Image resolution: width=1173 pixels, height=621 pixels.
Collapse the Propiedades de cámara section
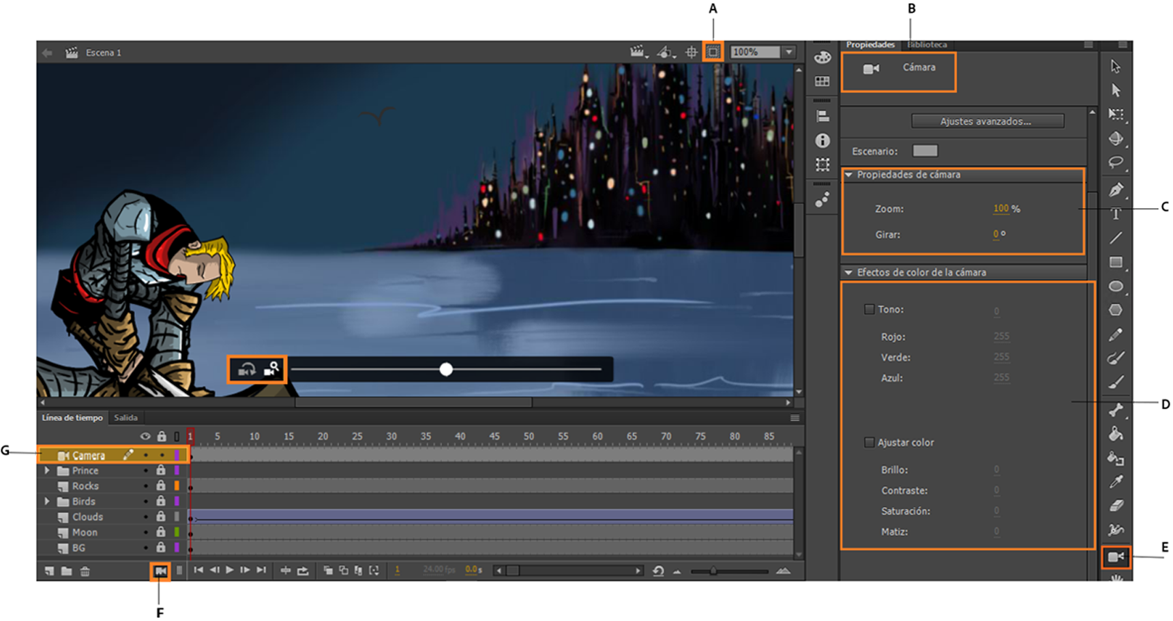click(849, 175)
